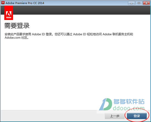Click the window title Adobe Premiere Pro CC 2014
151x122 pixels.
(x=25, y=3)
